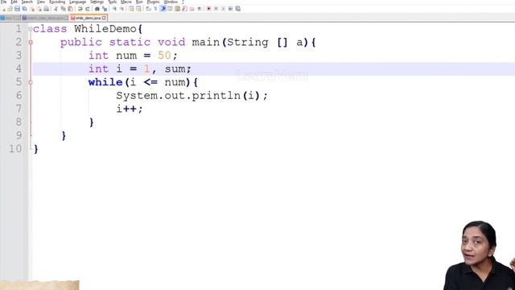Click the macro Playback icon
The width and height of the screenshot is (515, 290).
coord(223,9)
